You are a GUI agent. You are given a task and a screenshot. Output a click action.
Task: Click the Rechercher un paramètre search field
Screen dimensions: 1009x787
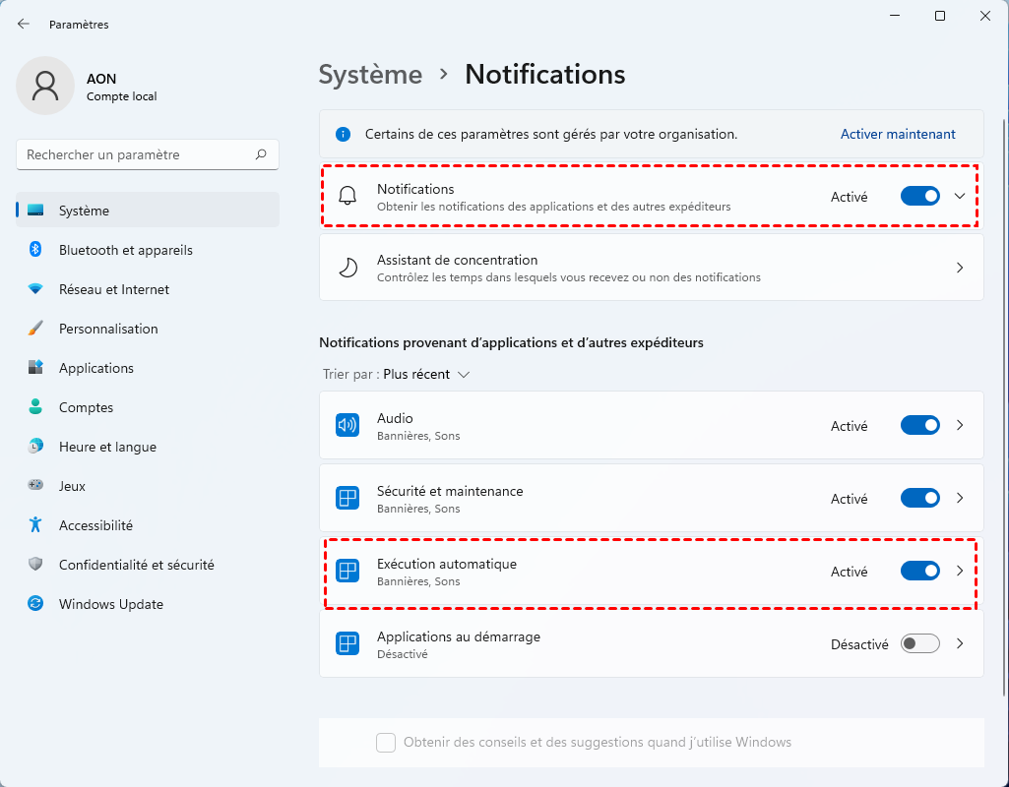click(138, 154)
